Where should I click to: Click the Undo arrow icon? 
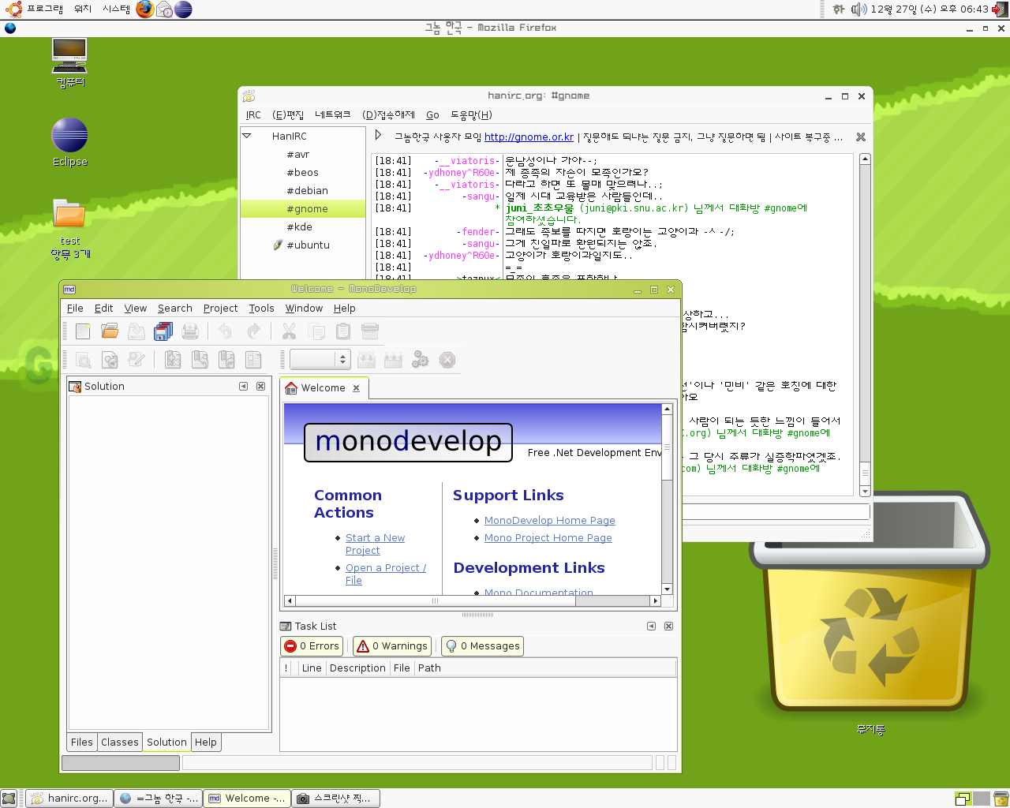pos(226,331)
